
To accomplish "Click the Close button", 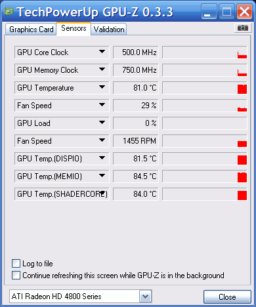I will click(x=227, y=297).
